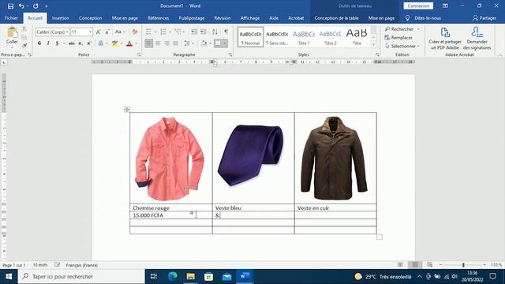Click the format painter brush icon
Viewport: 505px width, 284px height.
click(x=24, y=46)
